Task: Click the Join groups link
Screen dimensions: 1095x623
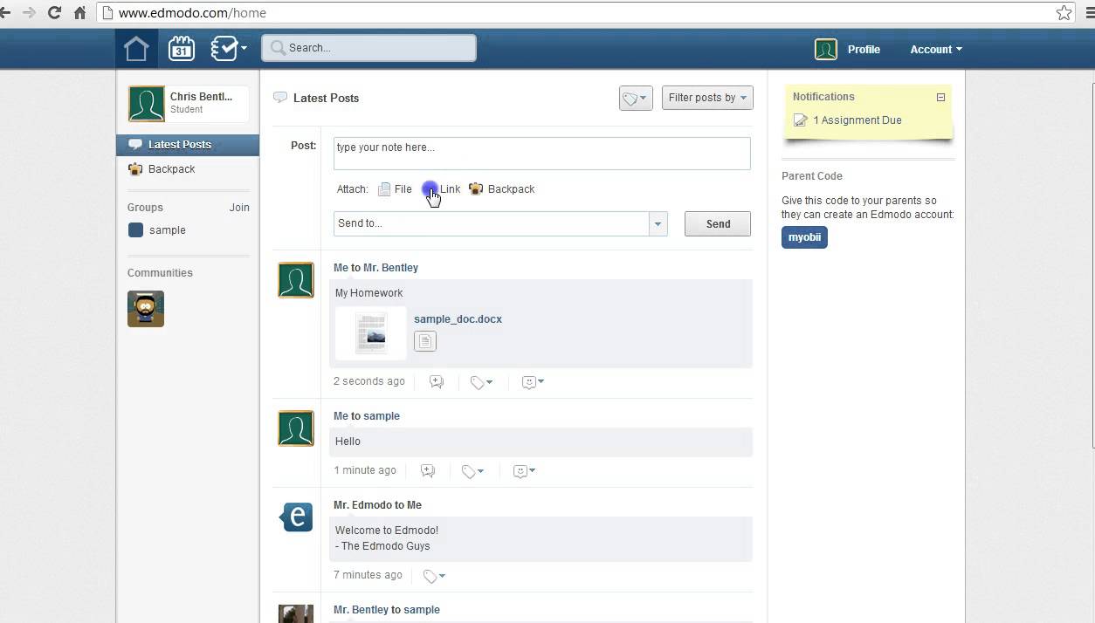Action: point(239,208)
